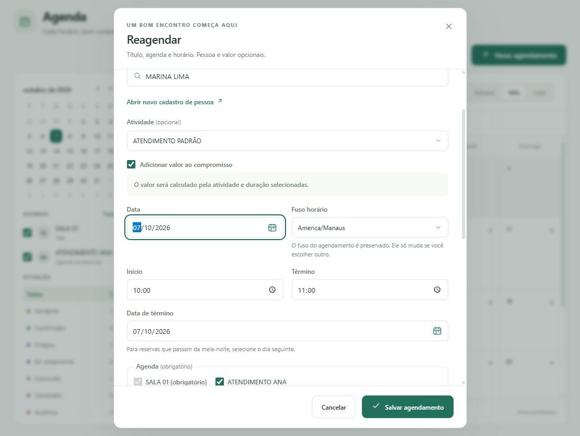Image resolution: width=580 pixels, height=436 pixels.
Task: Click the Cancelar button
Action: [333, 407]
